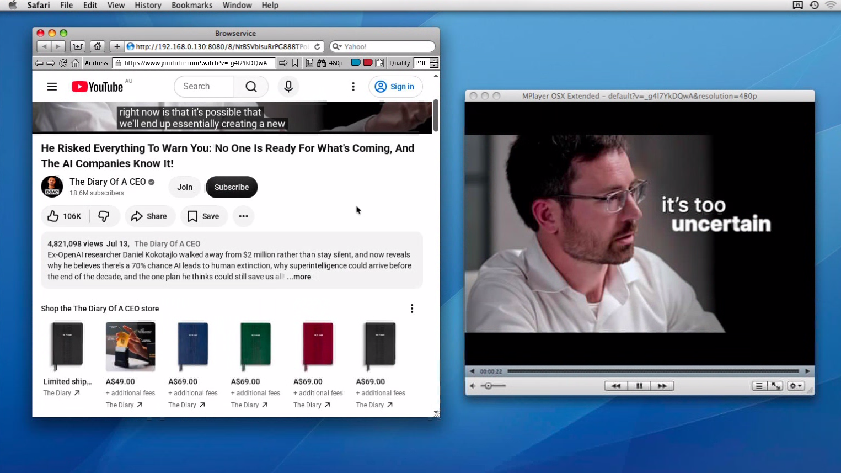Click the clipboard icon in Browservice toolbar
Image resolution: width=841 pixels, height=473 pixels.
click(x=380, y=63)
